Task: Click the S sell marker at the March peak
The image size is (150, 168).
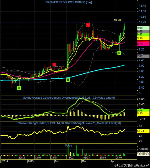Action: (x=88, y=25)
